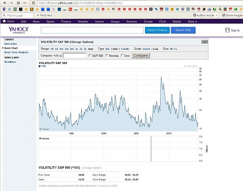Viewport: 243px width, 191px height.
Task: Open the light-blue 'C' bookmark icon
Action: [x=167, y=9]
